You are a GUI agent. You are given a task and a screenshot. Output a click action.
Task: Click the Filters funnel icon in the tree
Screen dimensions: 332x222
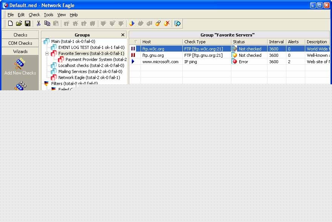tap(46, 83)
